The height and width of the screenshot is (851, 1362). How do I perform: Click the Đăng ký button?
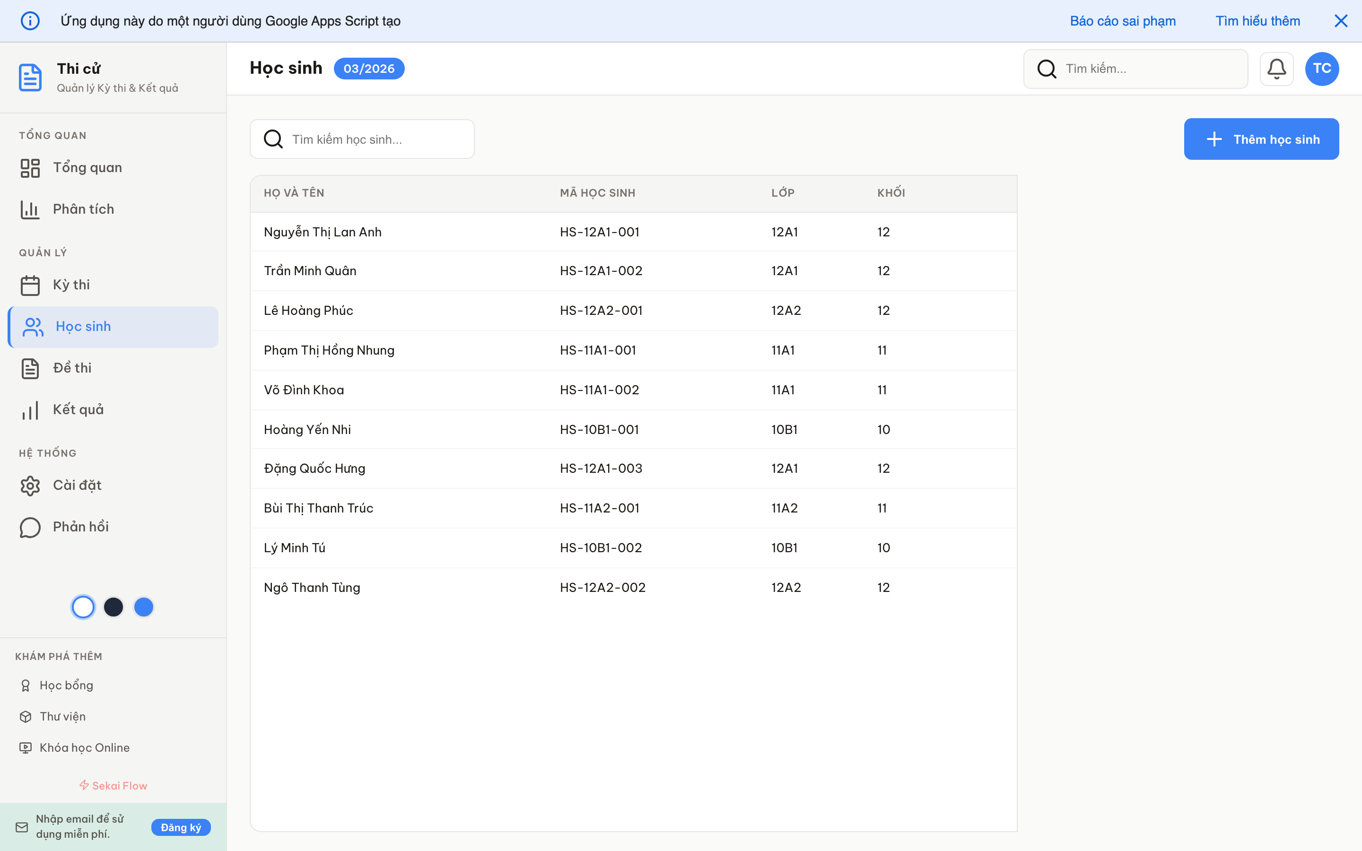(181, 827)
